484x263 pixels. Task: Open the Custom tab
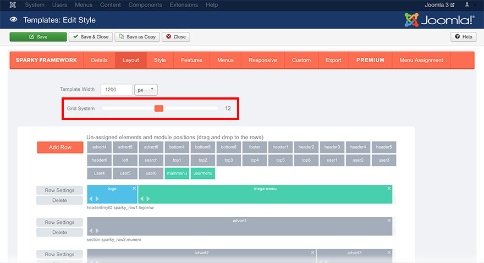[x=301, y=60]
